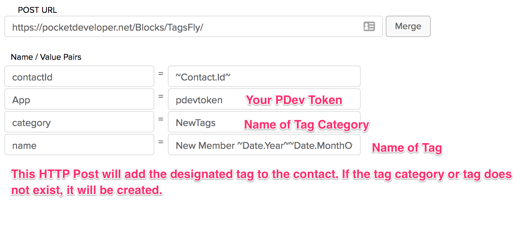
Task: Click the pdevtoken value field
Action: click(x=264, y=99)
